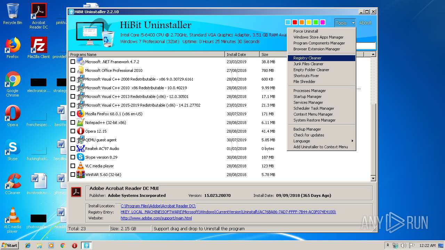Click the program list scrollbar down arrow
445x250 pixels.
[x=373, y=178]
